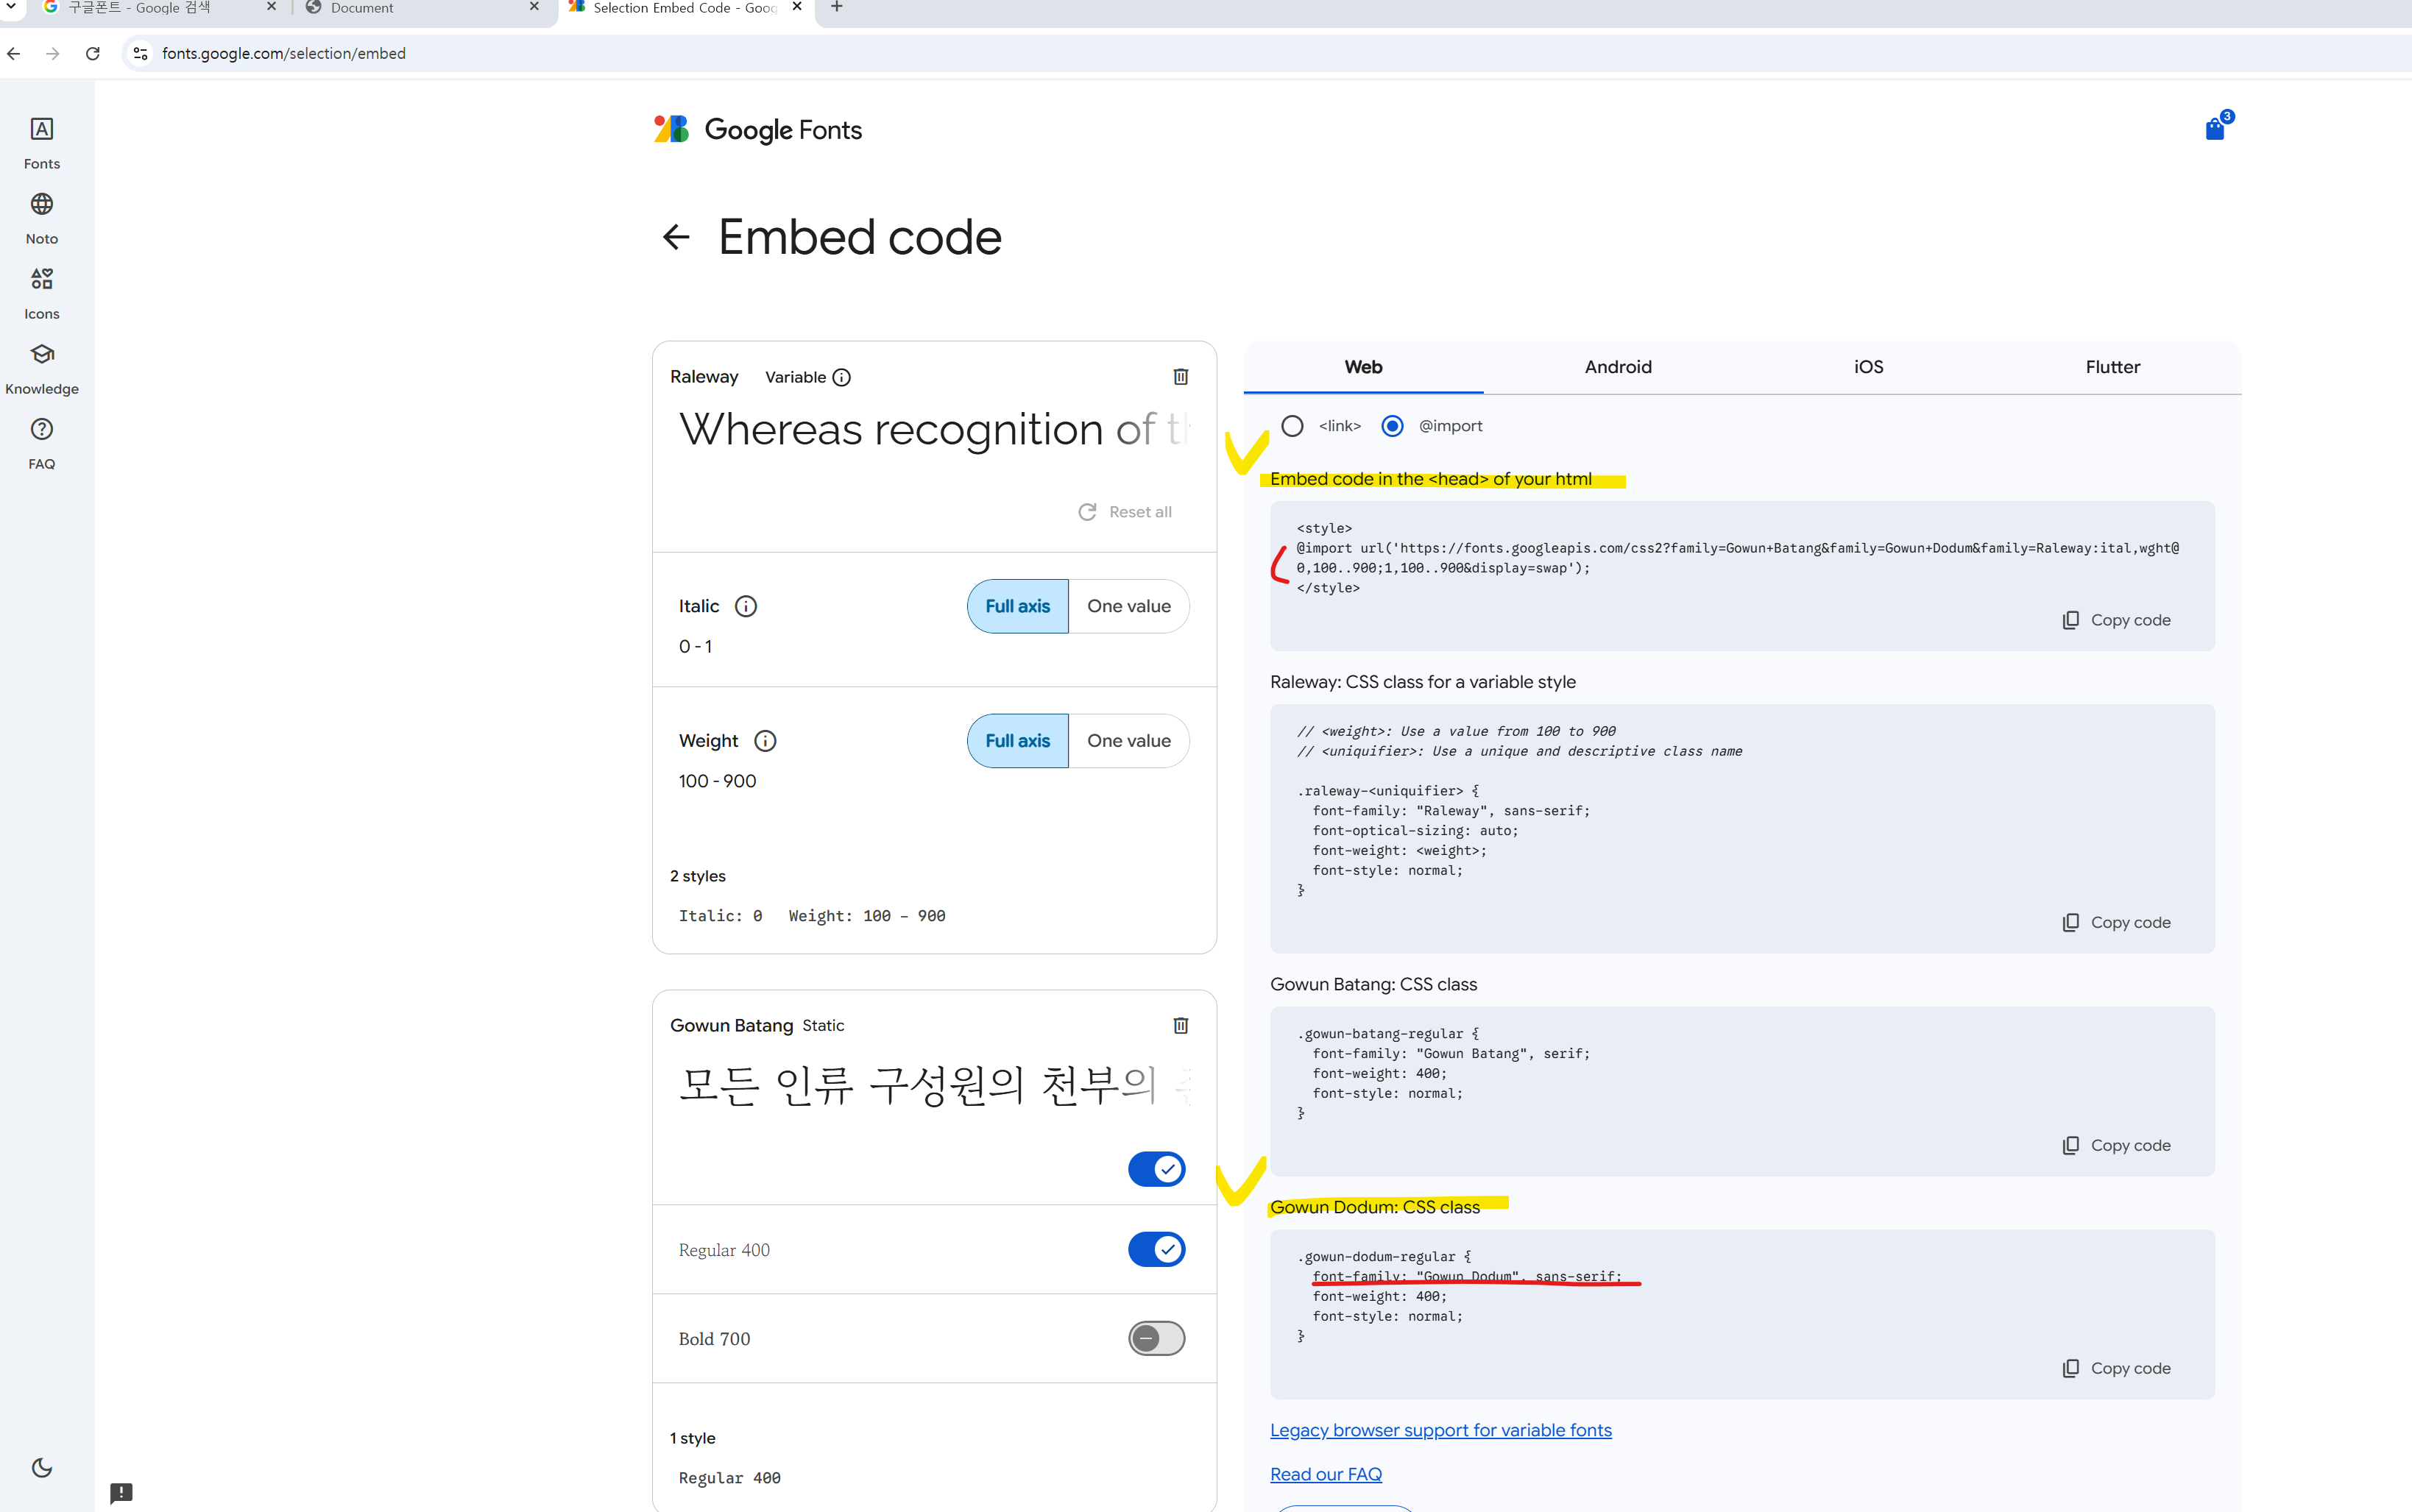Screen dimensions: 2412x1512
Task: Switch to the iOS tab
Action: coord(1868,367)
